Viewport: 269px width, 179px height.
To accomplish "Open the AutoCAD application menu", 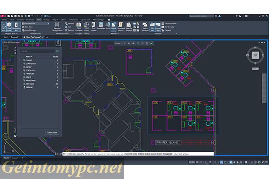I will point(4,16).
